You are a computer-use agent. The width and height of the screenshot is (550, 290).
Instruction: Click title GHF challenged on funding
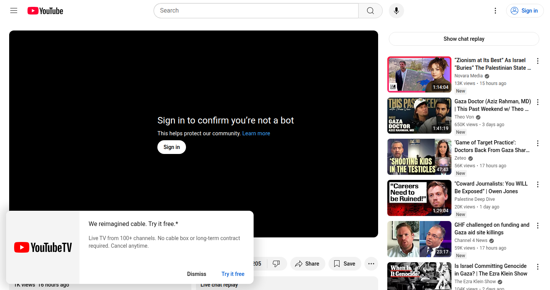point(492,229)
